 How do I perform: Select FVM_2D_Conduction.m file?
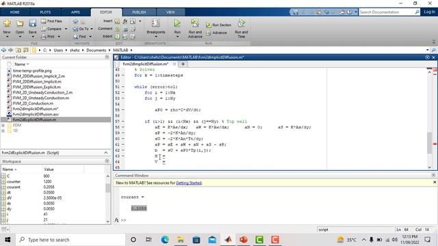point(33,103)
